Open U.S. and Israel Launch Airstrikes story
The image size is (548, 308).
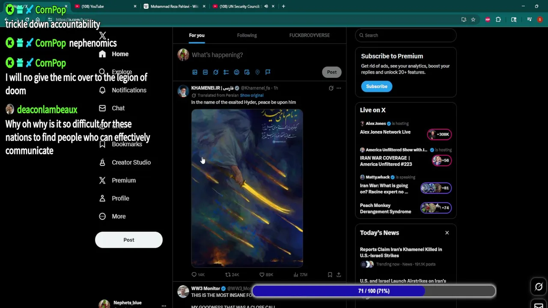coord(403,281)
